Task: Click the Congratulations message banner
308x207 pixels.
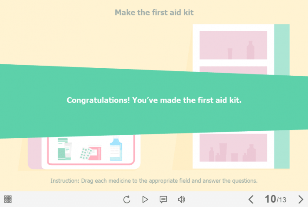Action: click(x=154, y=100)
